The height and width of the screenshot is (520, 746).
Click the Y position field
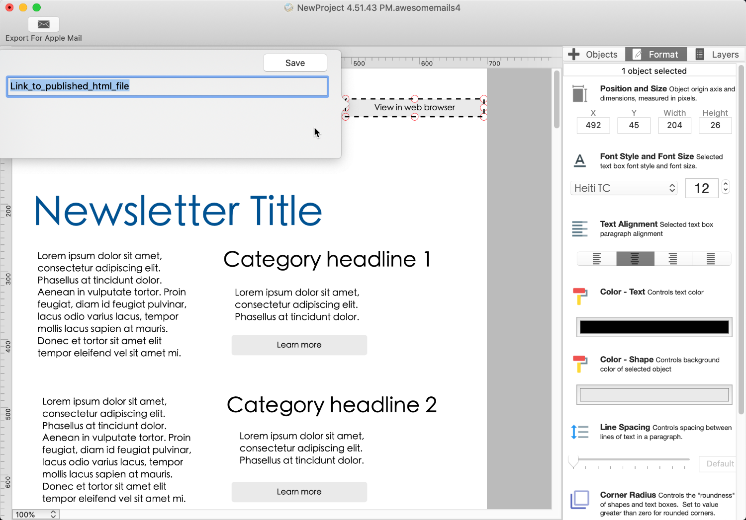click(x=634, y=125)
